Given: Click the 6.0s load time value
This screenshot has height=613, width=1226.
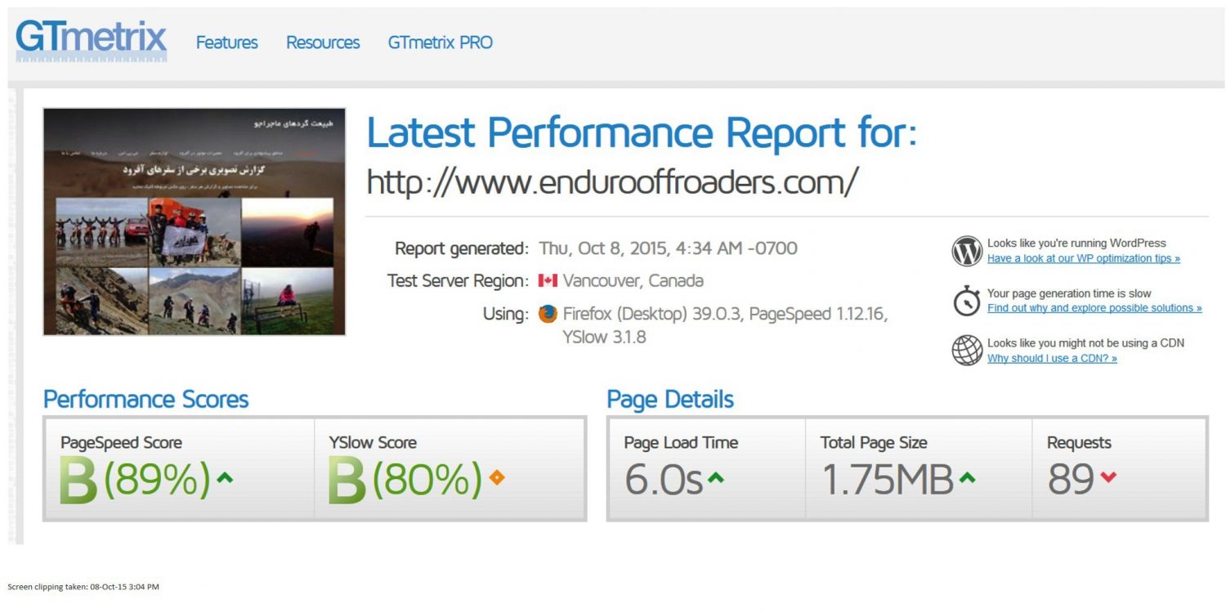Looking at the screenshot, I should point(664,480).
